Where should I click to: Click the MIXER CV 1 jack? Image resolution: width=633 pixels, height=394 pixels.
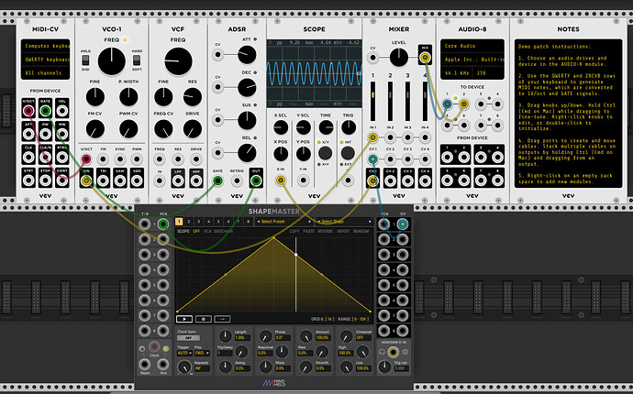click(372, 159)
